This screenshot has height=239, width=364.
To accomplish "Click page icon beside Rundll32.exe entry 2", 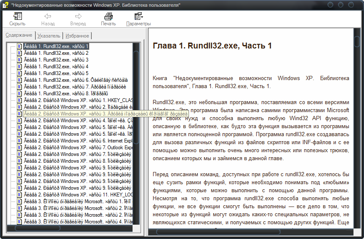I will click(19, 53).
